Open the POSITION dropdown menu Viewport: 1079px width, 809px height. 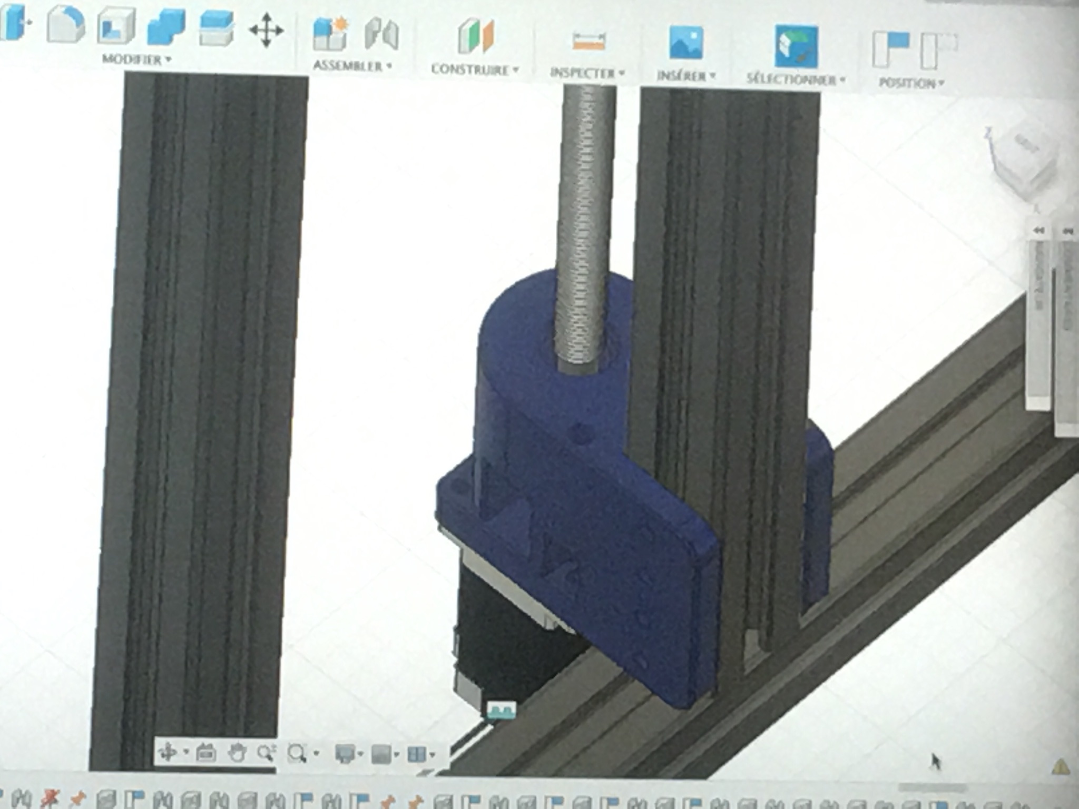point(912,83)
